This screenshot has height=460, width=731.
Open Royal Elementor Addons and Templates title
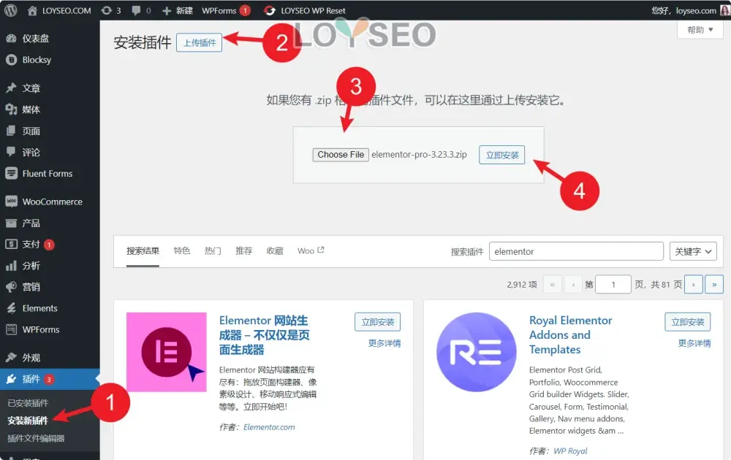click(571, 334)
